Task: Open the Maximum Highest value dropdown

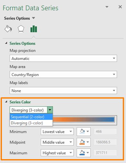Action: tap(57, 153)
